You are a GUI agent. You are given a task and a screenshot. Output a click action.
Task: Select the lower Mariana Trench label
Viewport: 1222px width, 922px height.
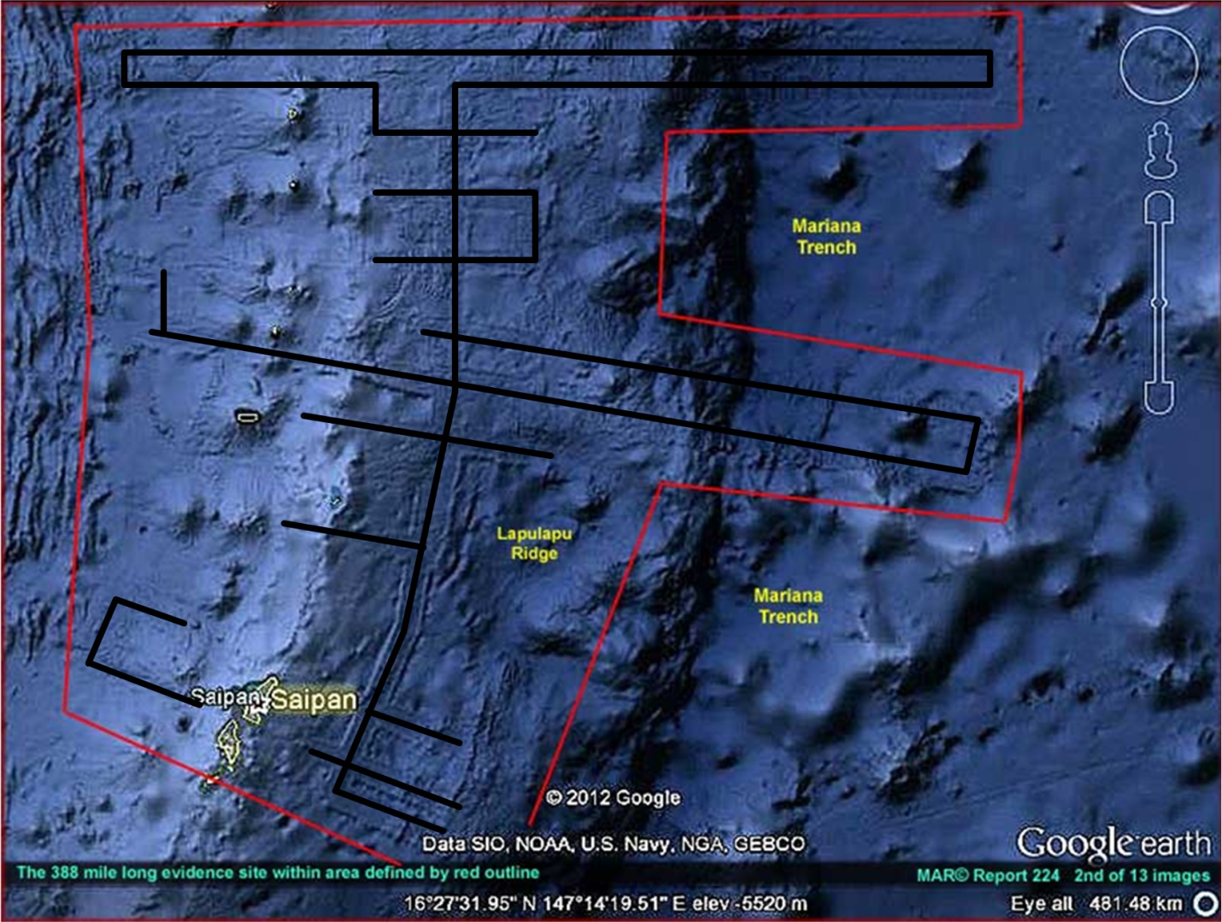point(788,606)
